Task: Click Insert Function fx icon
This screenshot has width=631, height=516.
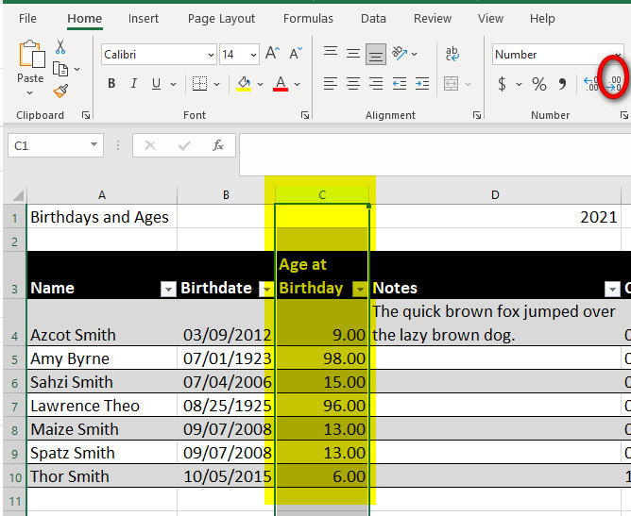Action: tap(218, 145)
